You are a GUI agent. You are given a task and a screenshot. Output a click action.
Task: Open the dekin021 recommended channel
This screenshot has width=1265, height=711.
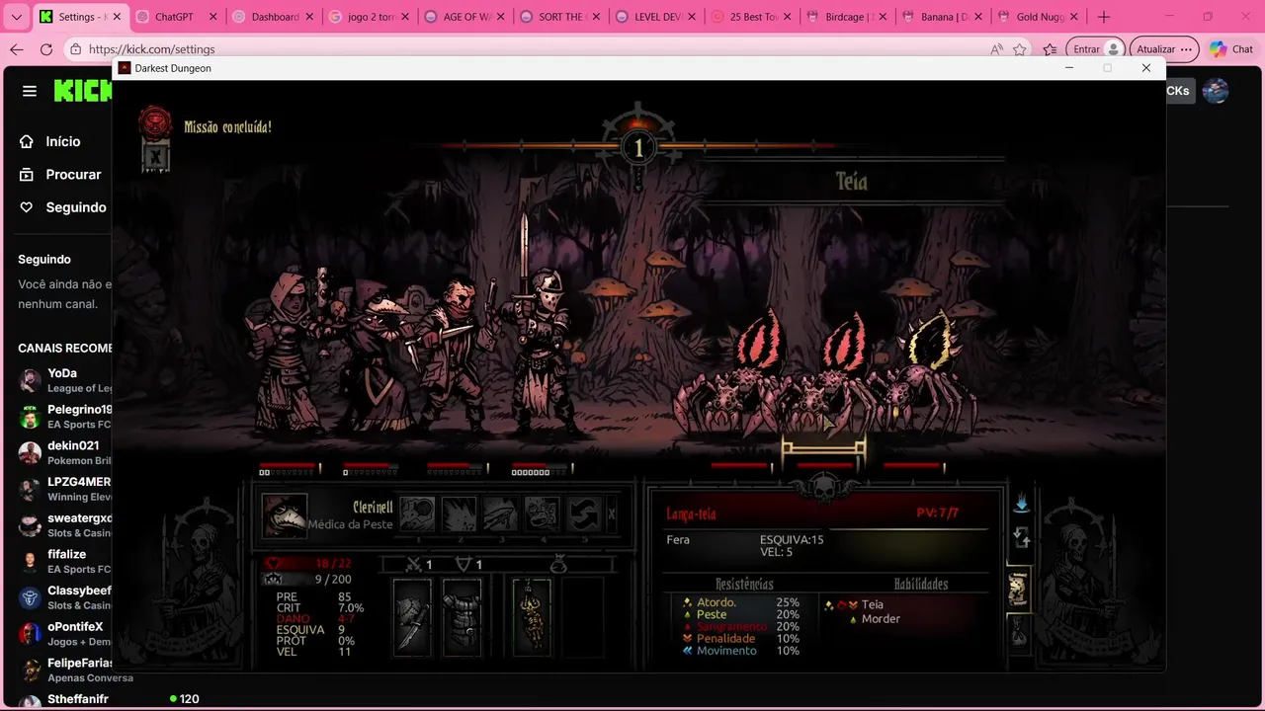[x=64, y=452]
